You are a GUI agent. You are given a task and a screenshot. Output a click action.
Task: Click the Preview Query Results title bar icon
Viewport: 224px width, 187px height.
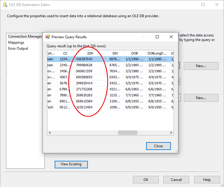coord(48,37)
